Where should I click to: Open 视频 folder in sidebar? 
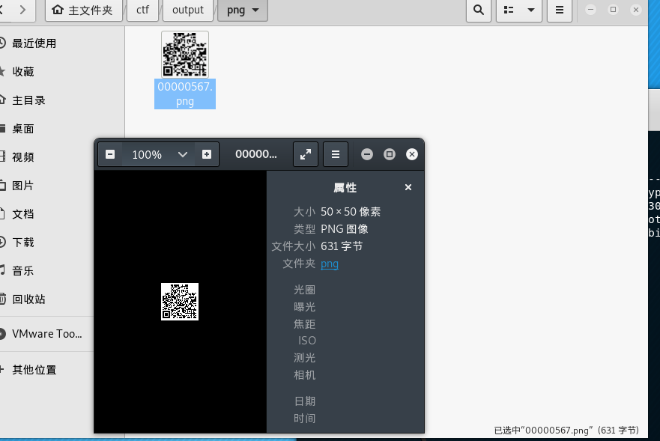point(23,157)
